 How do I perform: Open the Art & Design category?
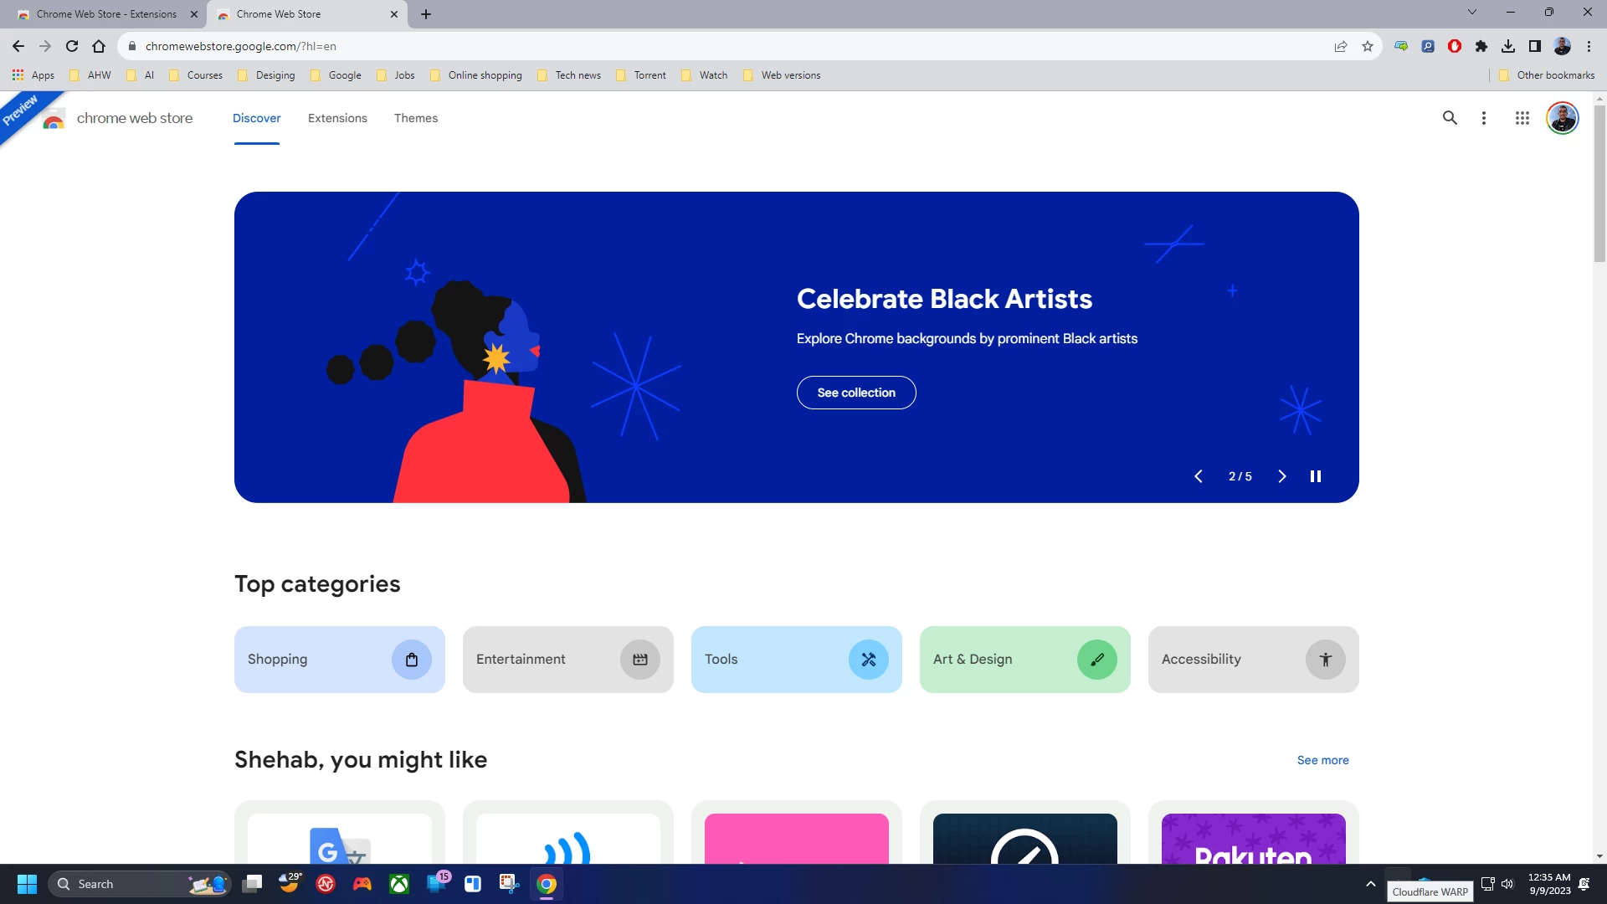point(1025,660)
